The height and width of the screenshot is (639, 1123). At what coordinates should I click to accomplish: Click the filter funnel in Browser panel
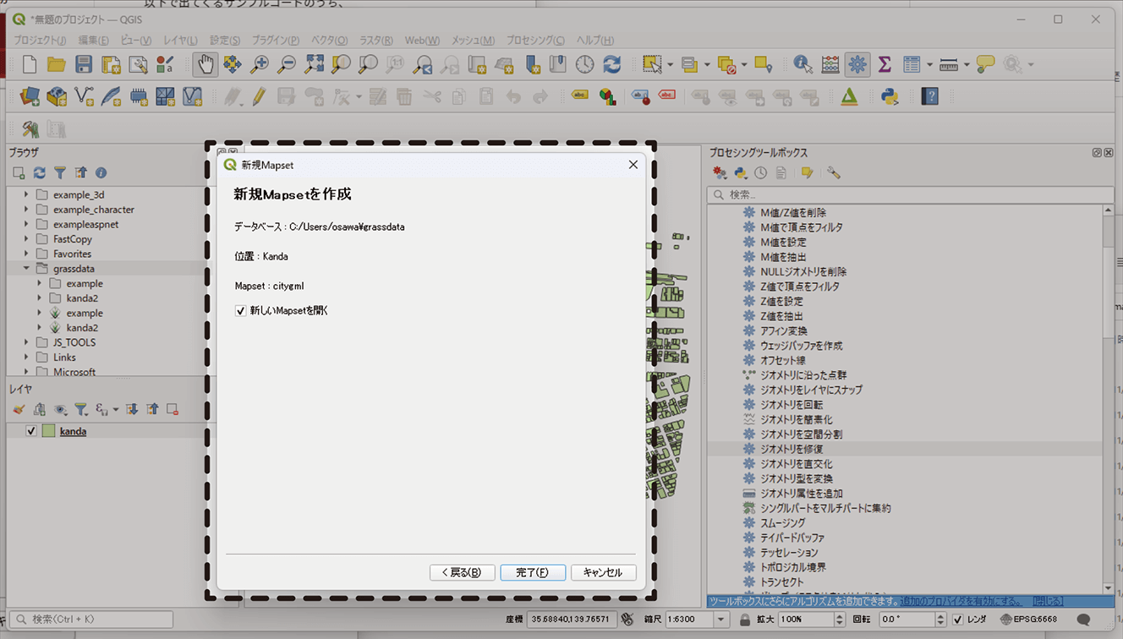[x=60, y=172]
